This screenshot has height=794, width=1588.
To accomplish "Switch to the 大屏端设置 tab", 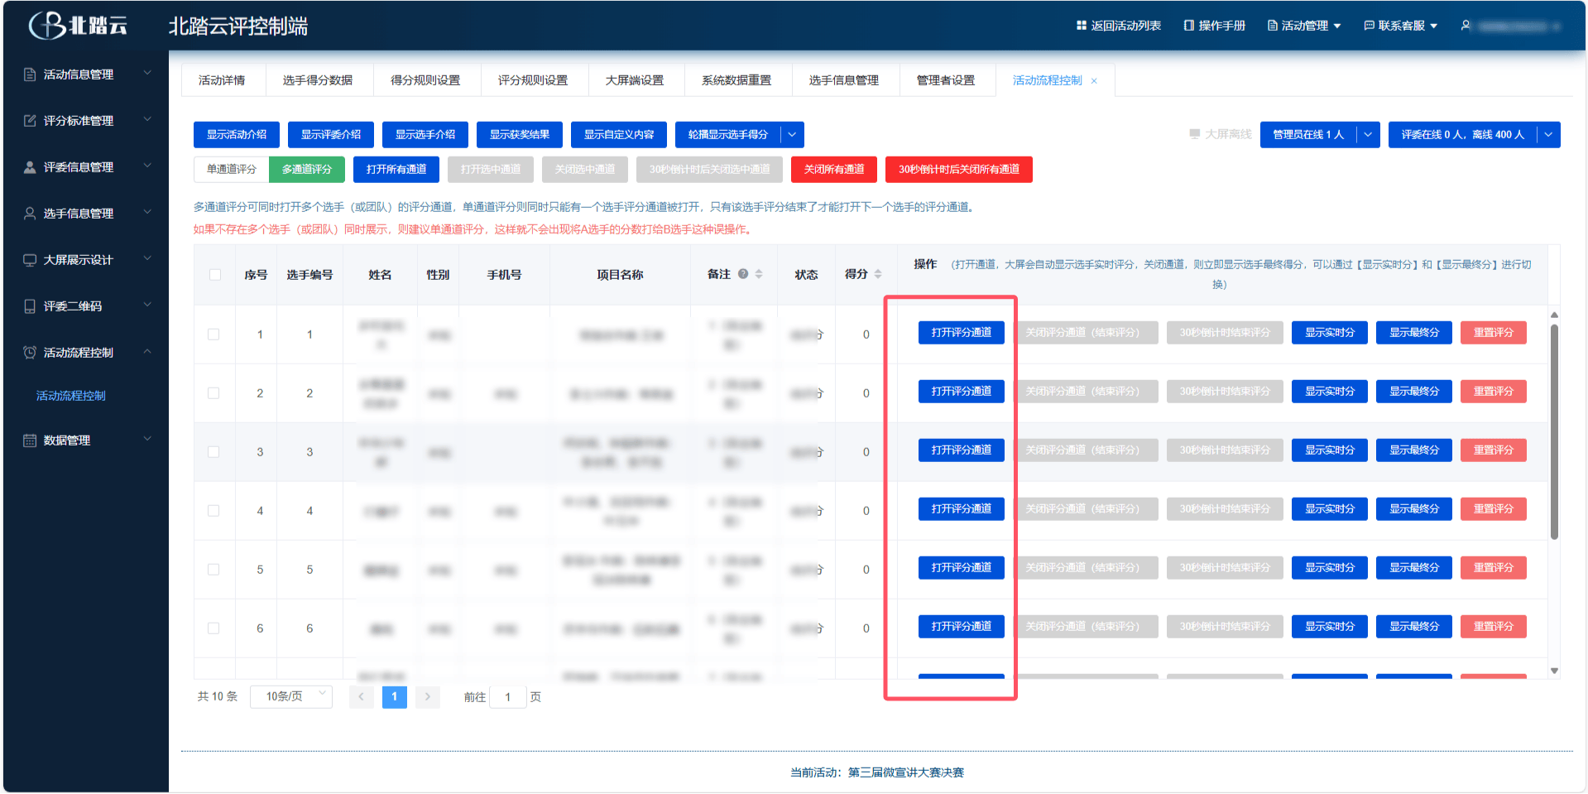I will pos(634,80).
